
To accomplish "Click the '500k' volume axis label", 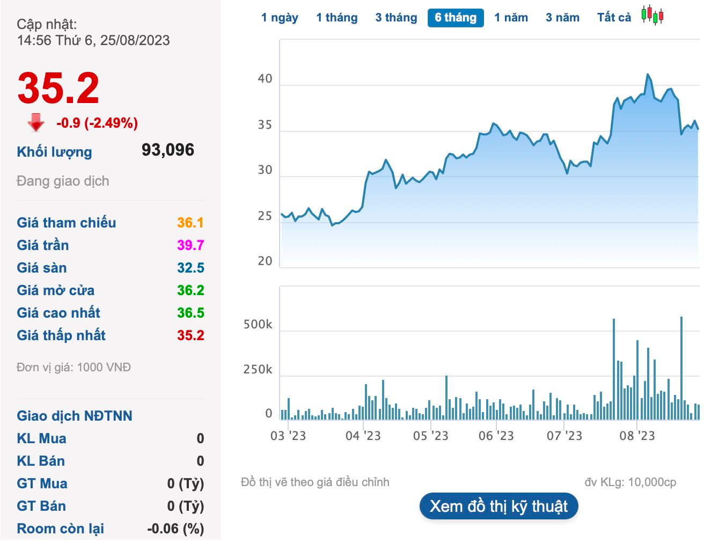I will (258, 325).
